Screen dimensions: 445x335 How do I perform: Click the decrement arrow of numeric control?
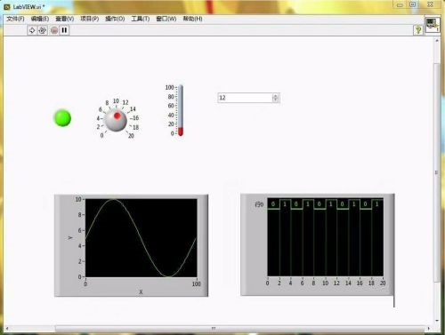point(276,100)
